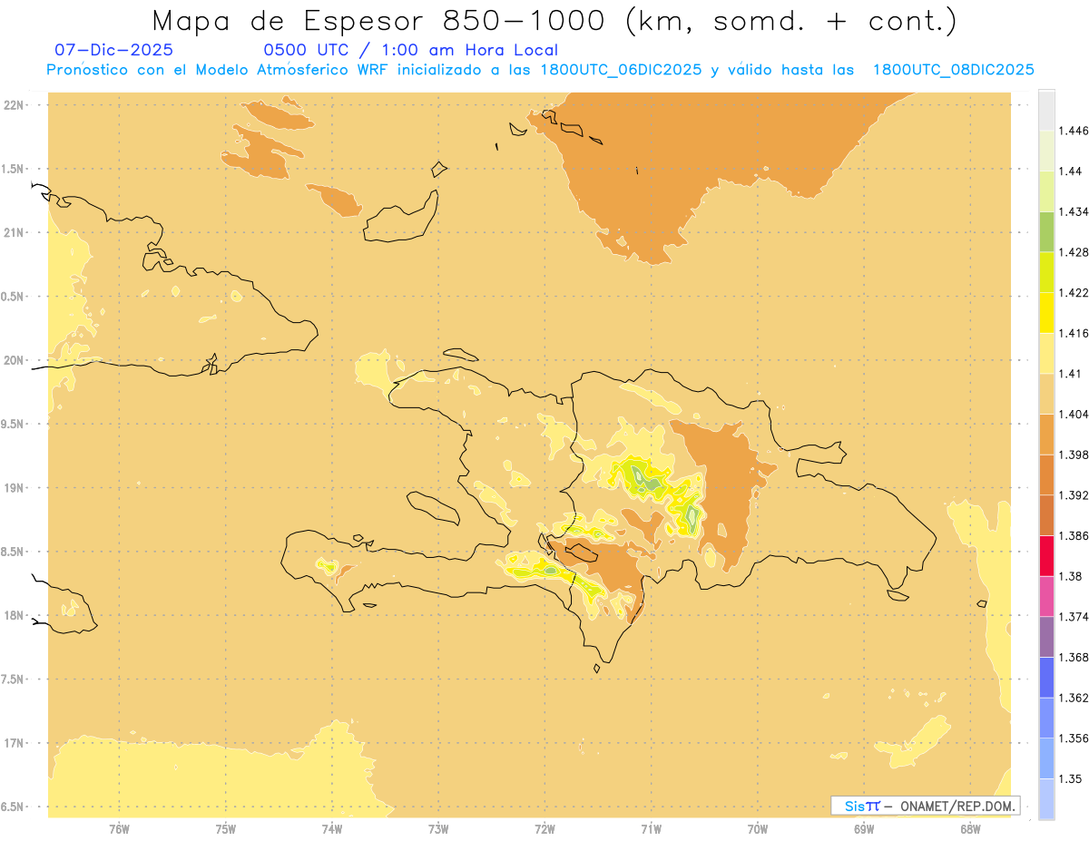Pick the light blue swatch between 1.35 and 1.356

tap(1046, 758)
